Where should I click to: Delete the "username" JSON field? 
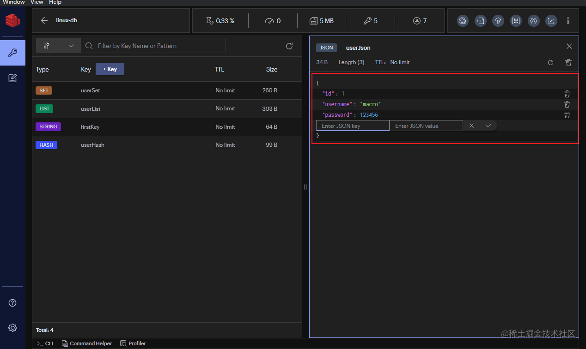tap(567, 104)
